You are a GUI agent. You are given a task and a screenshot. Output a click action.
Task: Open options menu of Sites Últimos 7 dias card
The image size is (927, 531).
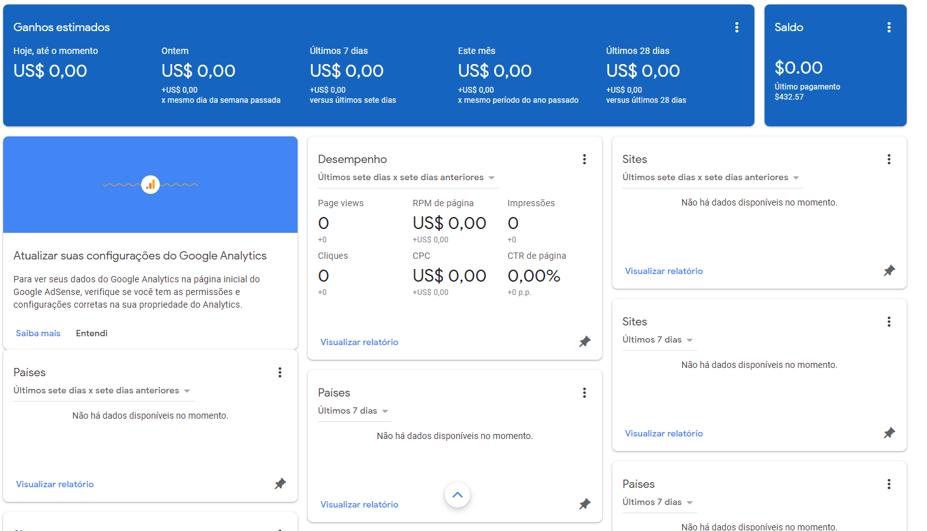point(889,322)
